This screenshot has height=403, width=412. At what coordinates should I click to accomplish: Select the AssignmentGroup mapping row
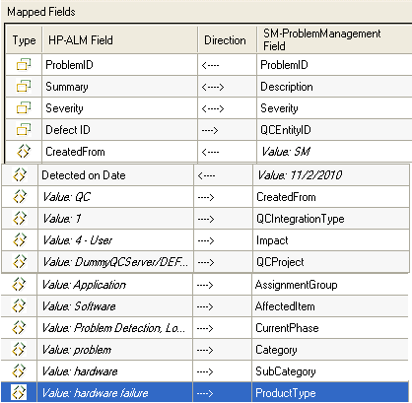(x=204, y=285)
